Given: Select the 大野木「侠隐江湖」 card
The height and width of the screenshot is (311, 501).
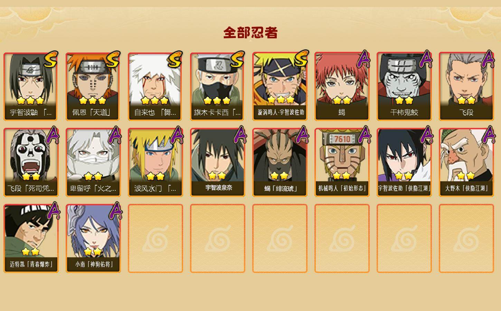Looking at the screenshot, I should tap(466, 162).
